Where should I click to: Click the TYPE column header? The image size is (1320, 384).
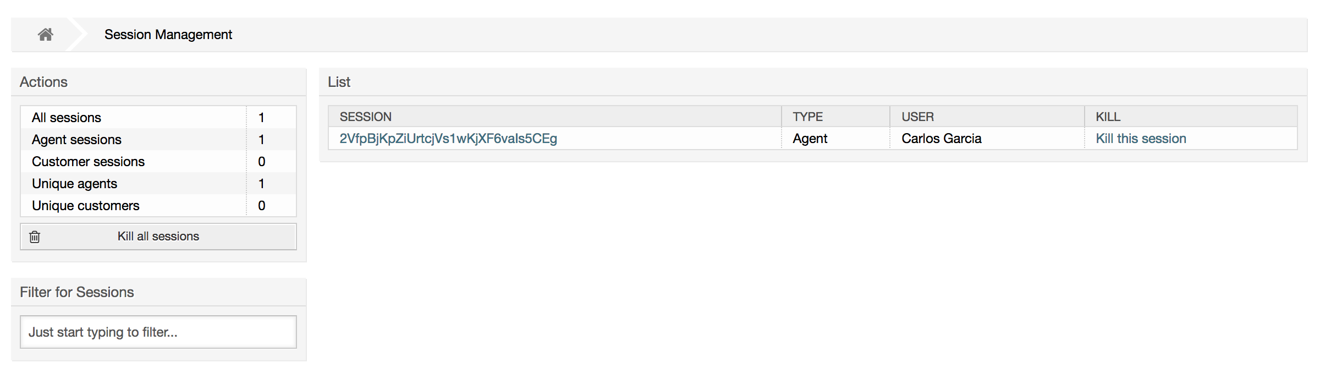[807, 117]
